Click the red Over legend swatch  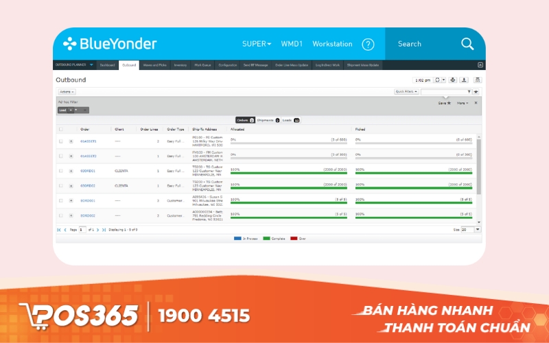pos(294,239)
